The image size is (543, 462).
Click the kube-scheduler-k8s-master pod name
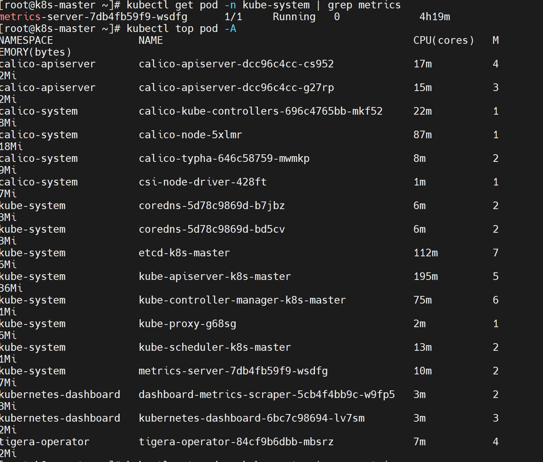pos(214,347)
